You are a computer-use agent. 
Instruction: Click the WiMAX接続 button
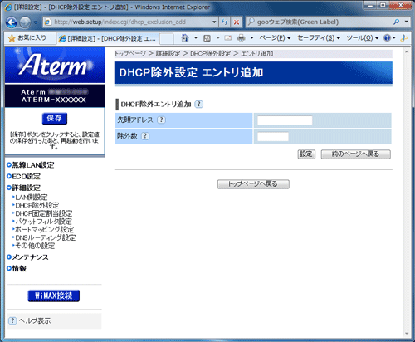tap(54, 296)
